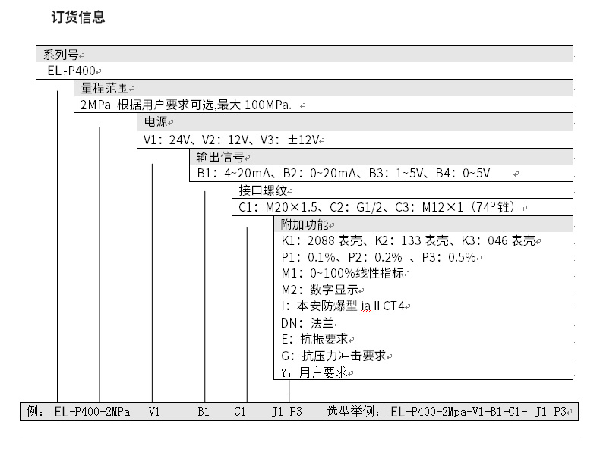Screen dimensions: 600x455
Task: Click 例: EL-P400-2MPa in bottom row
Action: 78,412
